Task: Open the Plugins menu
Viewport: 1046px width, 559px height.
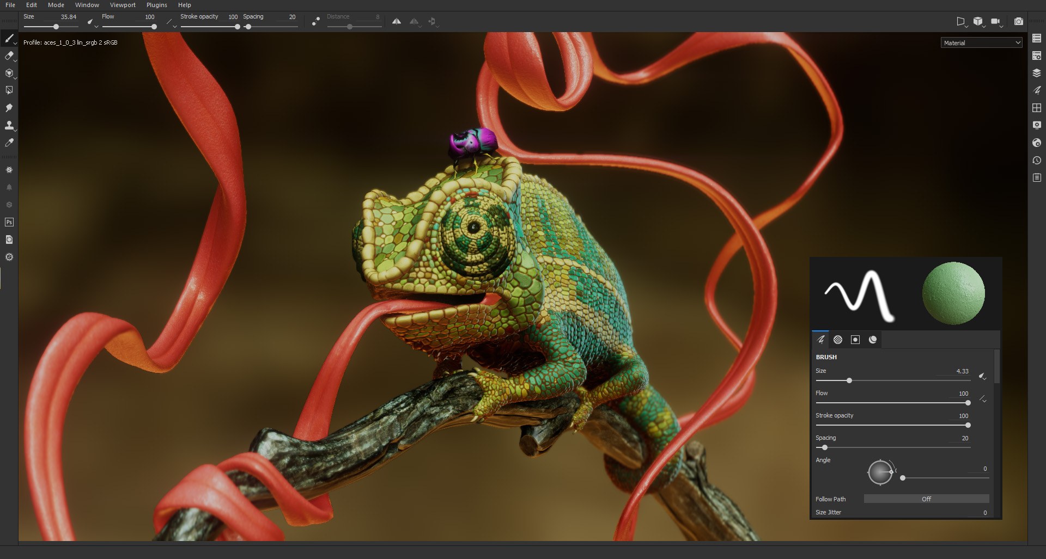Action: (x=157, y=5)
